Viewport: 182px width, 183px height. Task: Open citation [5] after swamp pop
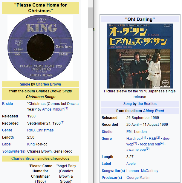click(148, 149)
